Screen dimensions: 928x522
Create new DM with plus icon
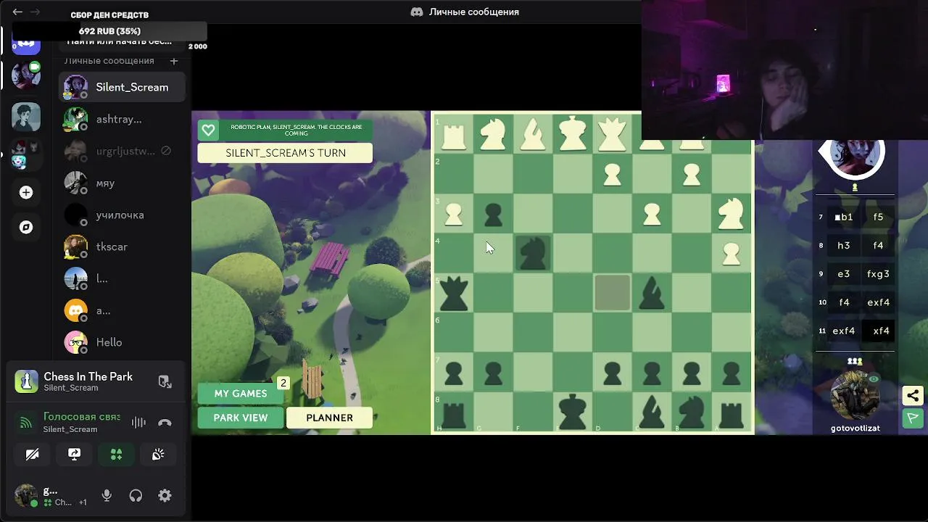173,61
